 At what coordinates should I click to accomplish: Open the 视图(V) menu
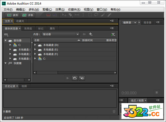[x=89, y=9]
